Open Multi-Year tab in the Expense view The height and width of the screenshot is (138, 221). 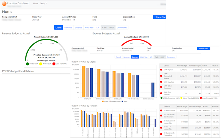tap(144, 57)
